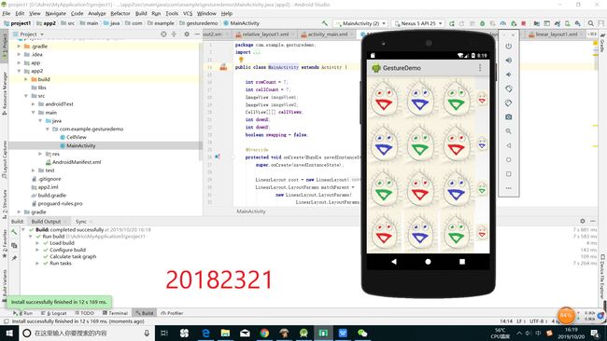Take emulator screenshot with camera icon
This screenshot has width=607, height=341.
pyautogui.click(x=509, y=117)
